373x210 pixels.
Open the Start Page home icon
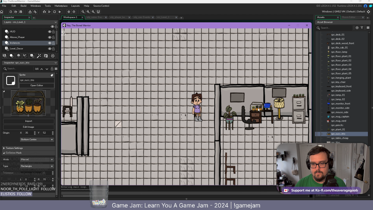tap(2, 12)
